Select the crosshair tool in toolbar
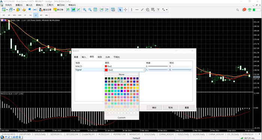The image size is (262, 140). coord(125,10)
